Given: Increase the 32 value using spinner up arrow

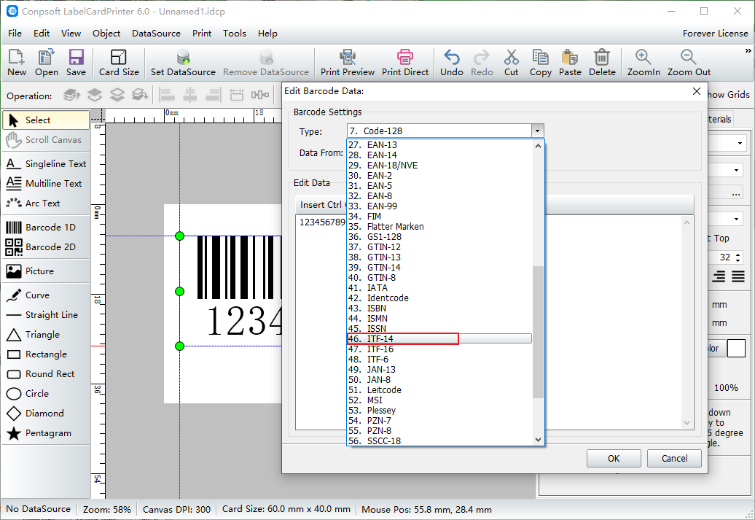Looking at the screenshot, I should (738, 255).
